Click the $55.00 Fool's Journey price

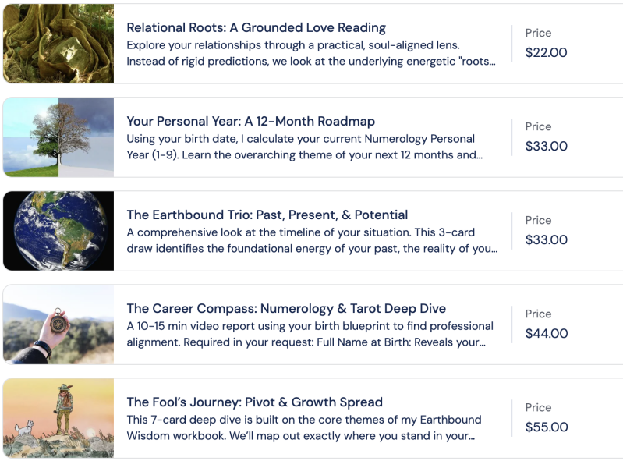click(x=546, y=427)
